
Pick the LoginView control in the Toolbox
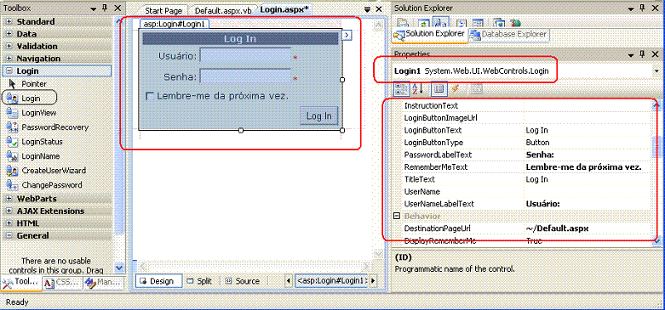coord(32,113)
